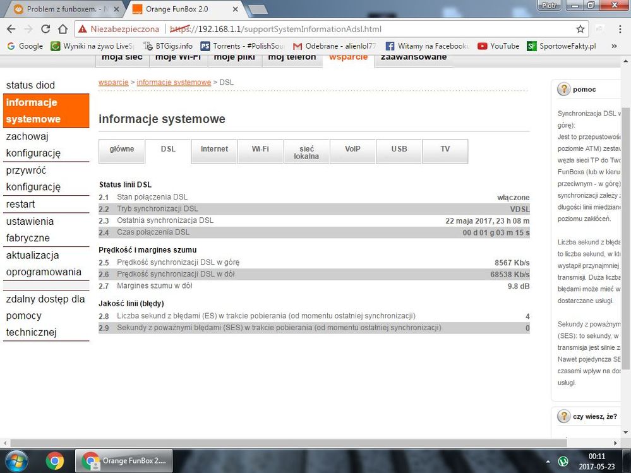Open the YouTube bookmark
The height and width of the screenshot is (473, 631).
tap(498, 46)
